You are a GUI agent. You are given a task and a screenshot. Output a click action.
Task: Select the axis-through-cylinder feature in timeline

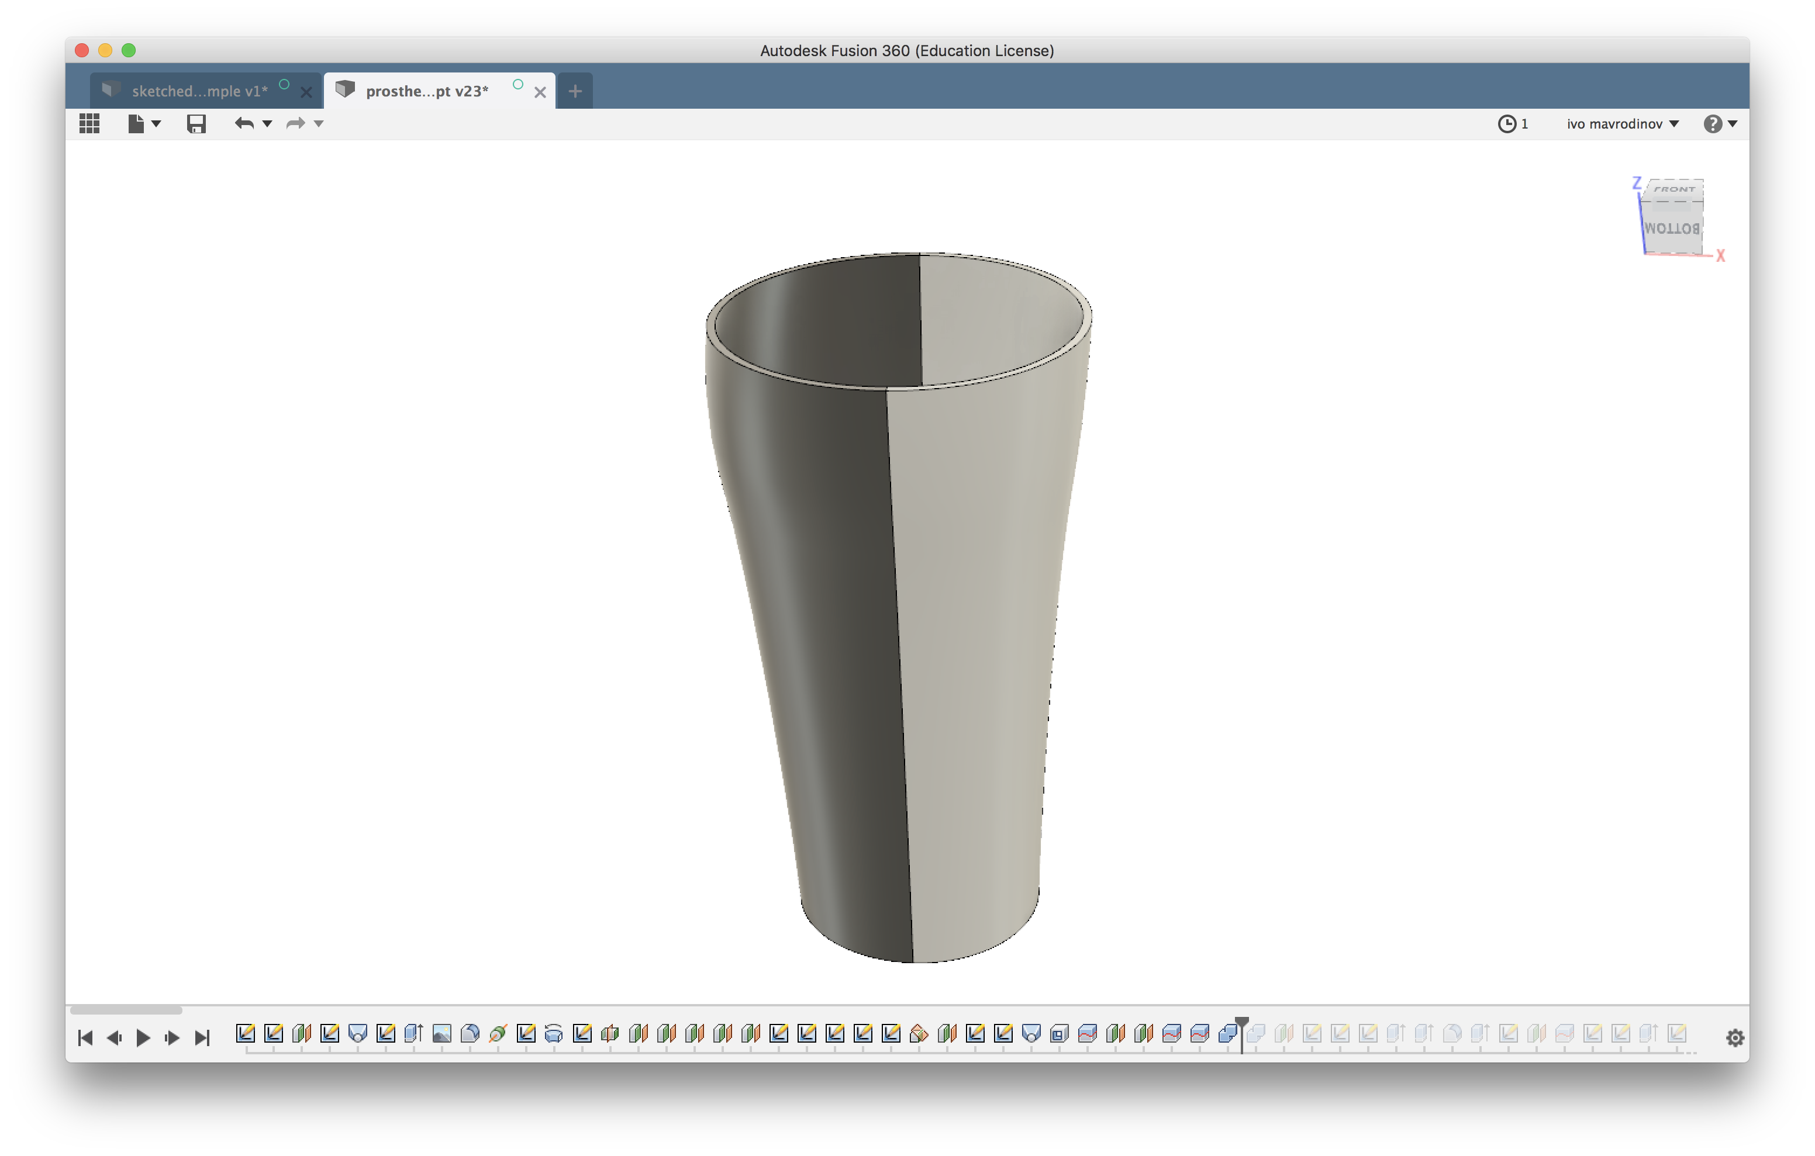point(498,1033)
